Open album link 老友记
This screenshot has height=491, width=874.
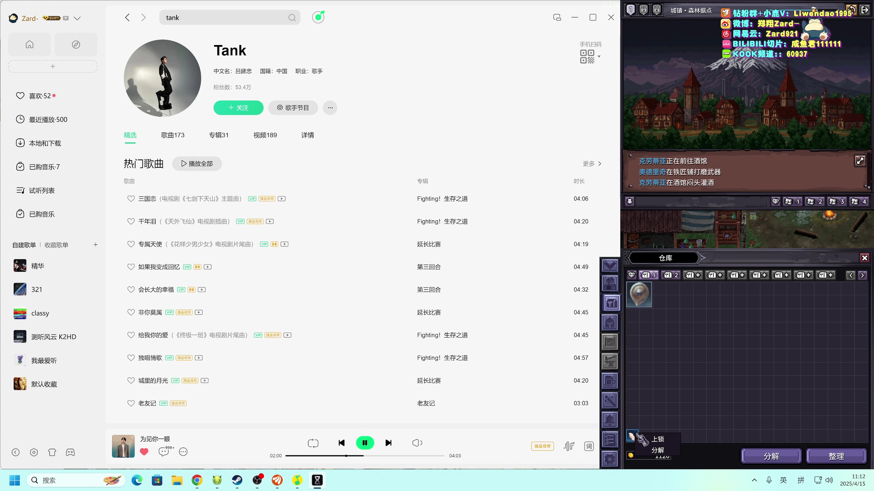pos(426,403)
